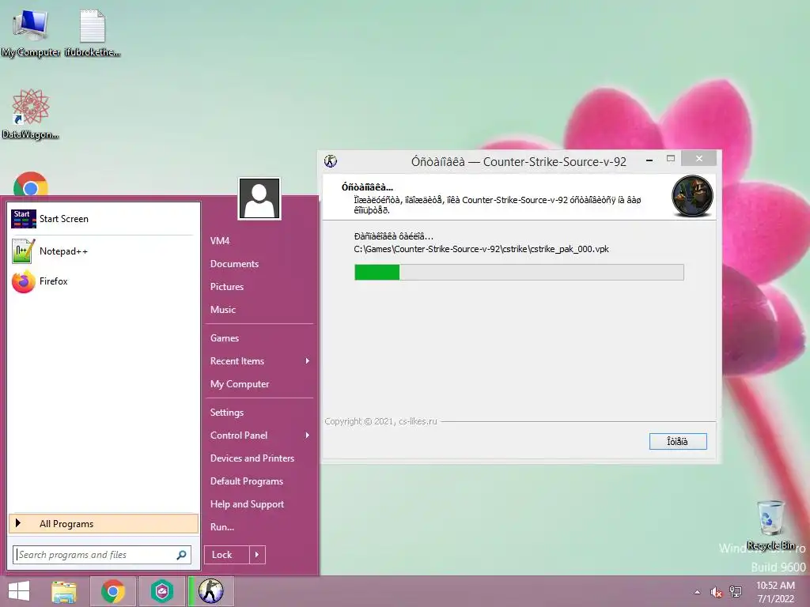Open My Computer desktop icon
This screenshot has width=810, height=607.
31,33
